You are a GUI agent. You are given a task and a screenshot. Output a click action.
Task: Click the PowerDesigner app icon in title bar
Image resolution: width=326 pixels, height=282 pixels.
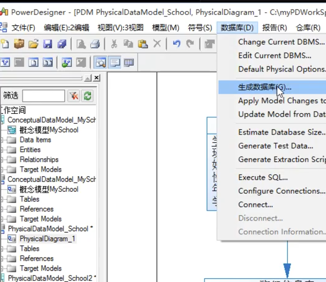(x=4, y=12)
